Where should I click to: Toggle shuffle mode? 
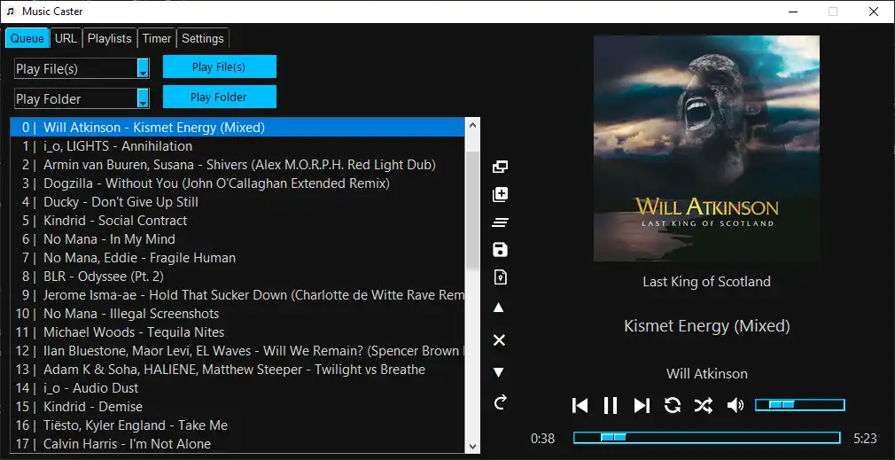(x=704, y=405)
